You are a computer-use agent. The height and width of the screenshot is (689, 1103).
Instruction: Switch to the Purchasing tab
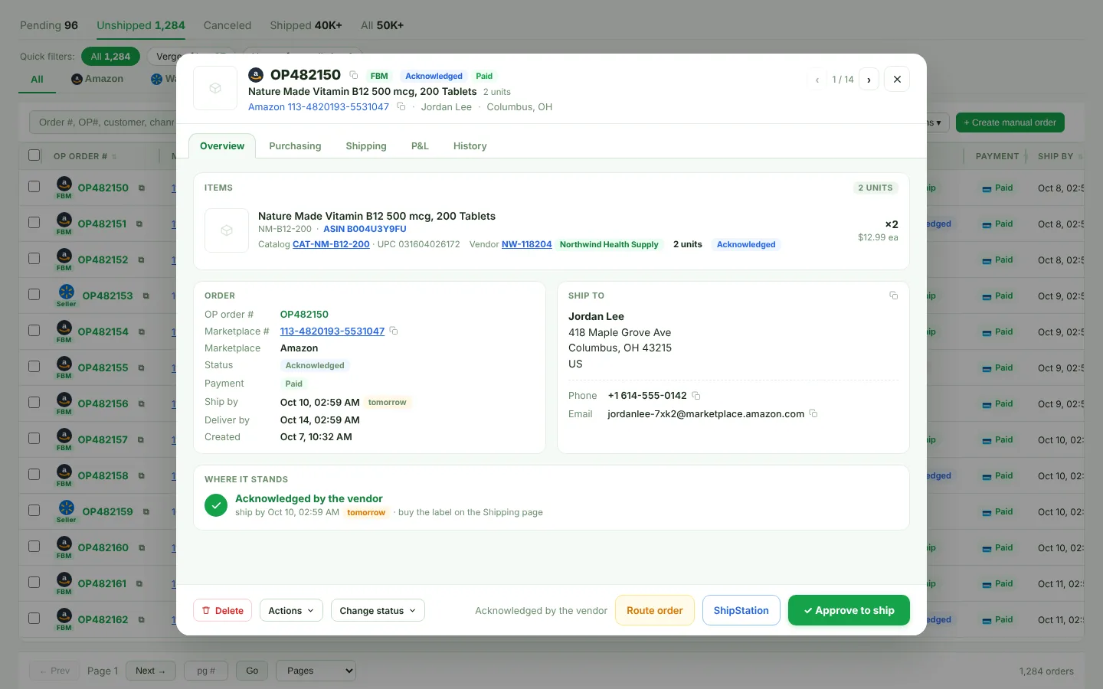tap(295, 146)
